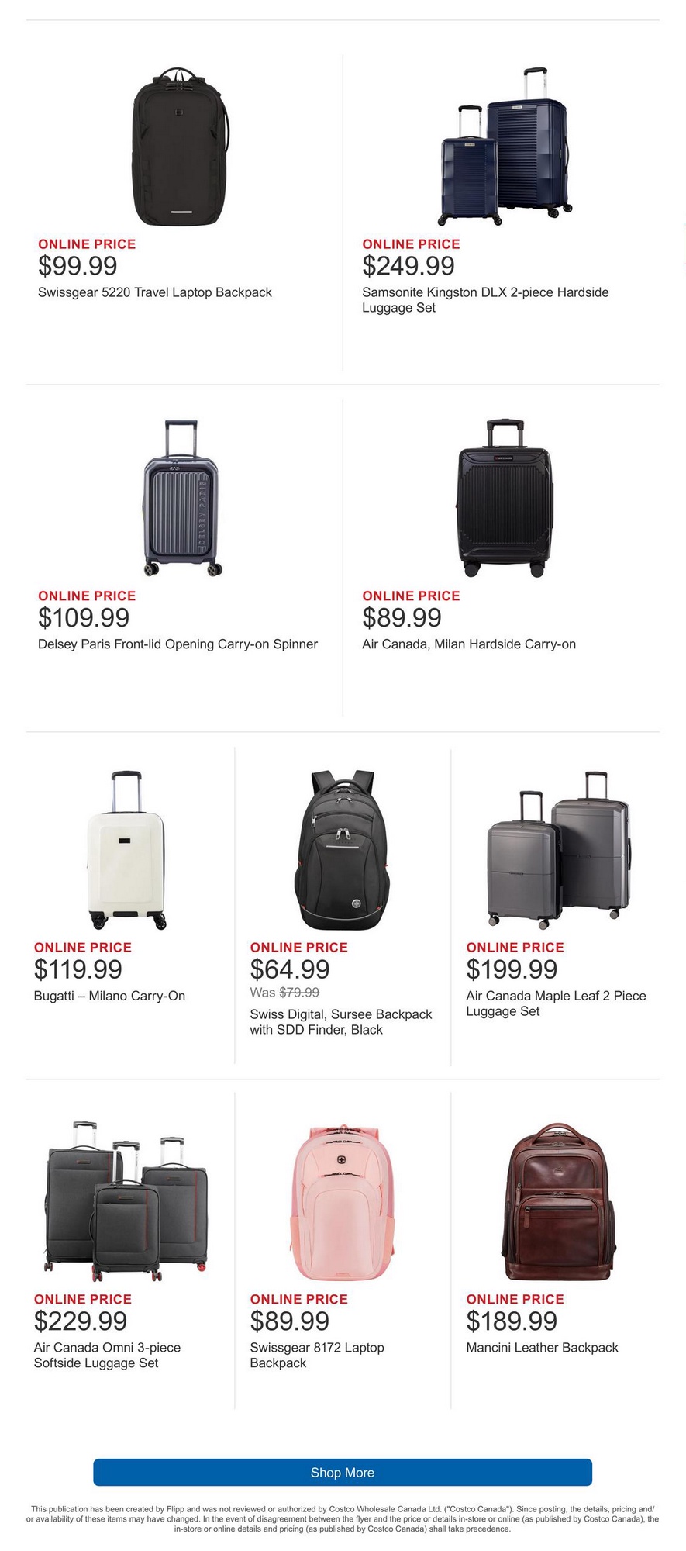Screen dimensions: 686x1551
Task: View the Air Canada Maple Leaf set image
Action: click(559, 850)
